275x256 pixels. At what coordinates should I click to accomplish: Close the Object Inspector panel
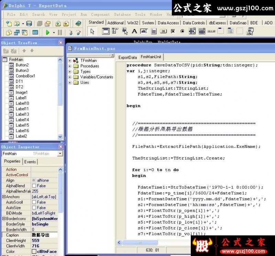[61, 147]
